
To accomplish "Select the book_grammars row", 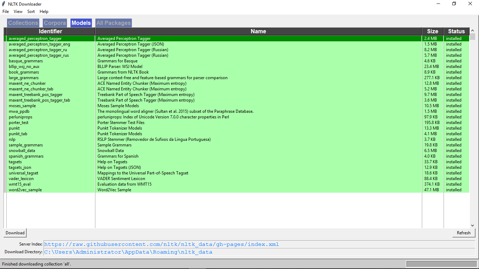I will (x=238, y=72).
